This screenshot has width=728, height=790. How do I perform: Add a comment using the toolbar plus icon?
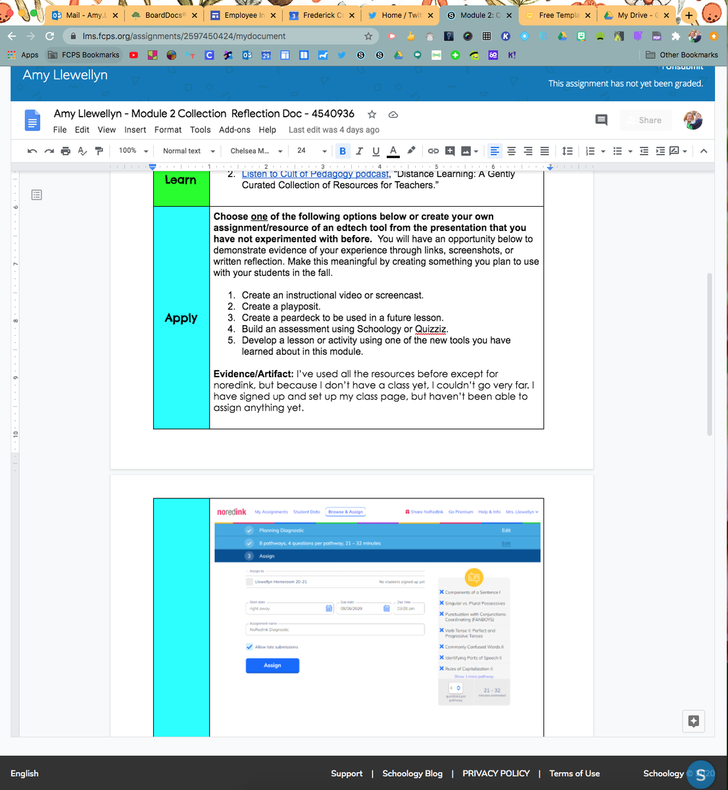click(x=450, y=151)
